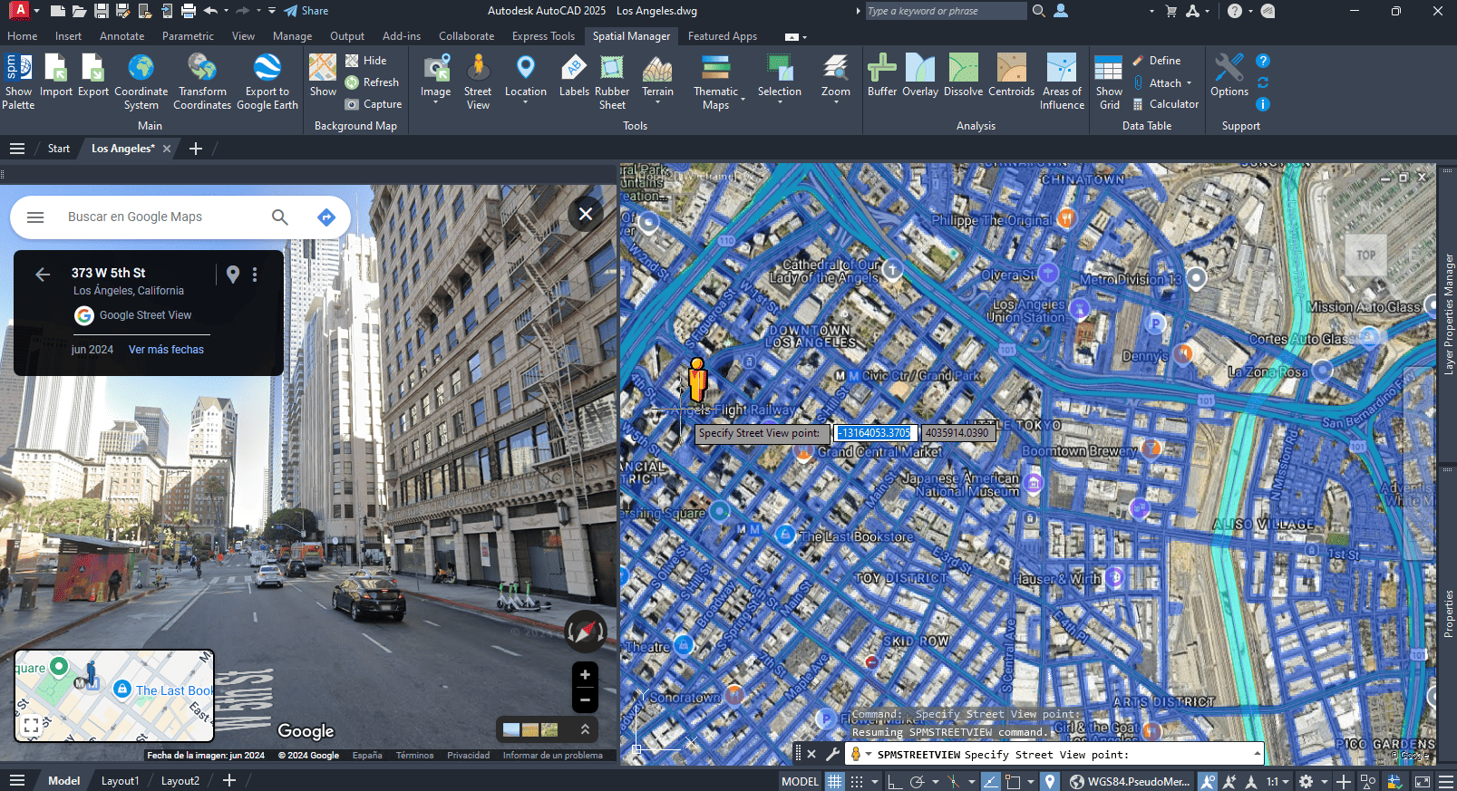1457x791 pixels.
Task: Toggle the drawing grid display in status bar
Action: tap(835, 781)
